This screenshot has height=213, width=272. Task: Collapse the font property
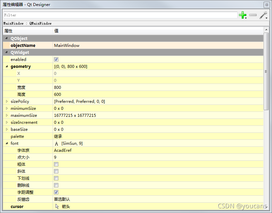click(x=7, y=143)
